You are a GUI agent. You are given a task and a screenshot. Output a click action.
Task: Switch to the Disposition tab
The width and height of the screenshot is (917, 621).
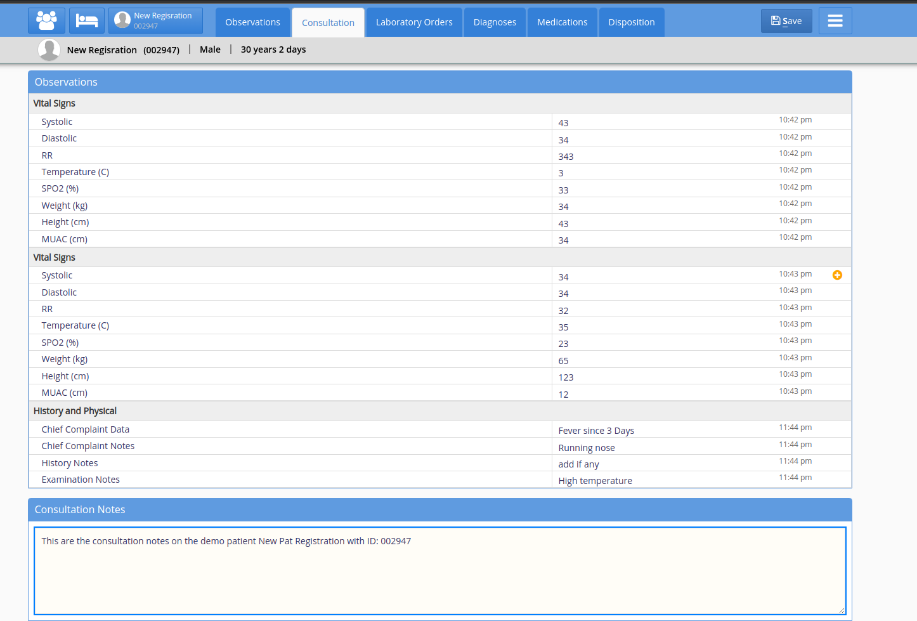632,22
